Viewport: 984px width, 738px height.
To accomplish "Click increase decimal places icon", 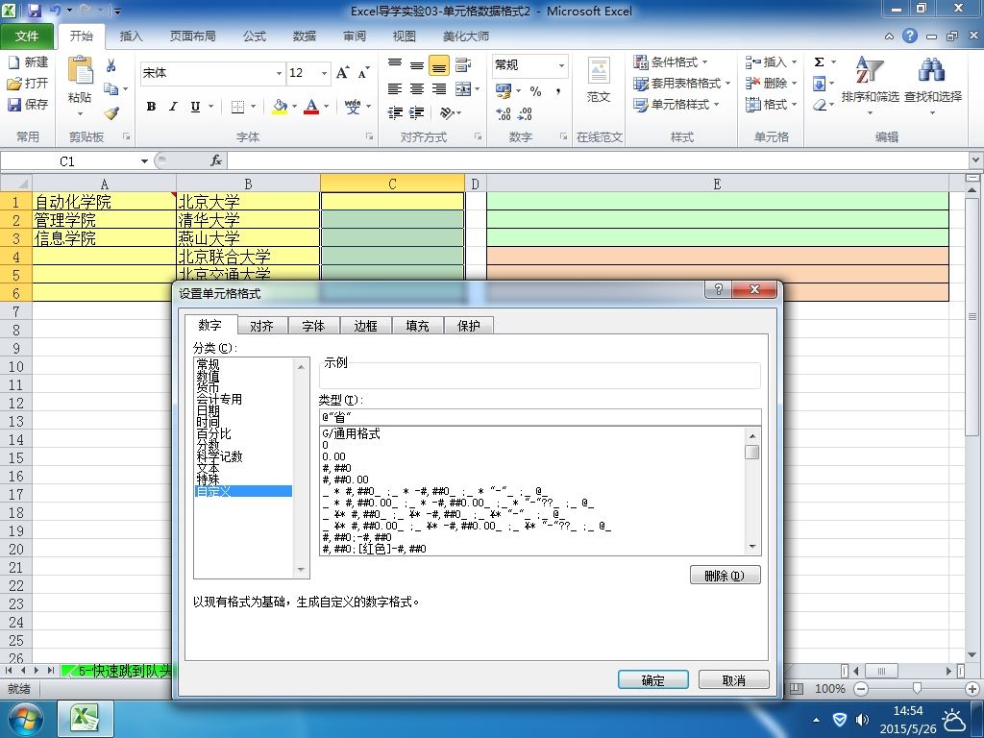I will point(504,113).
